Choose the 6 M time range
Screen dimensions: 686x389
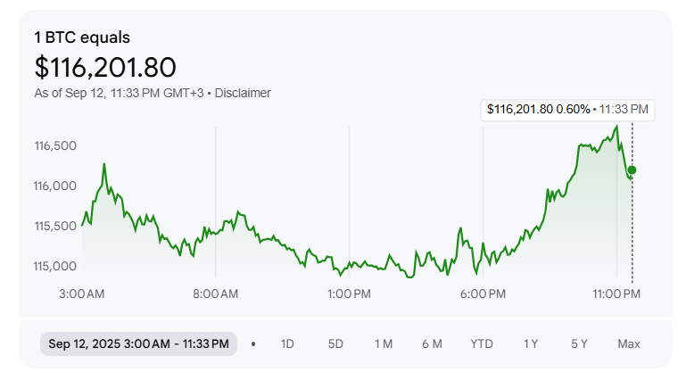click(432, 343)
